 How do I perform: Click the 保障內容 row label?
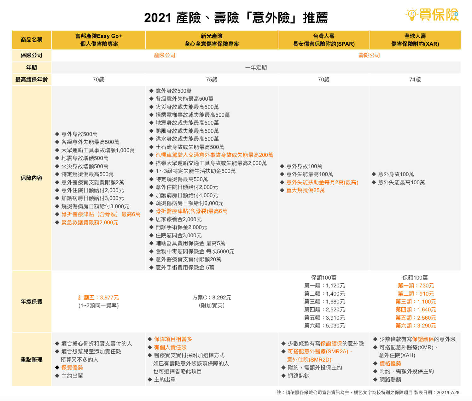click(32, 178)
